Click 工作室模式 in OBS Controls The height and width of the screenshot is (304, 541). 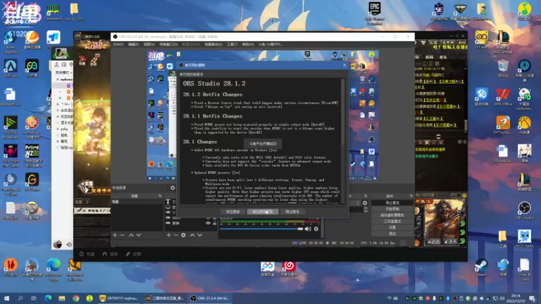coord(392,222)
